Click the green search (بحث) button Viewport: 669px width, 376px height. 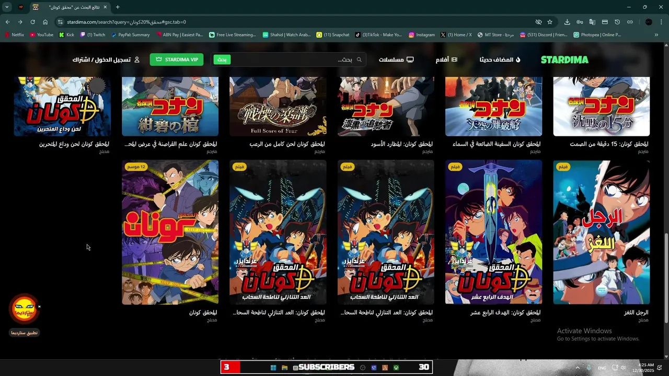tap(222, 60)
